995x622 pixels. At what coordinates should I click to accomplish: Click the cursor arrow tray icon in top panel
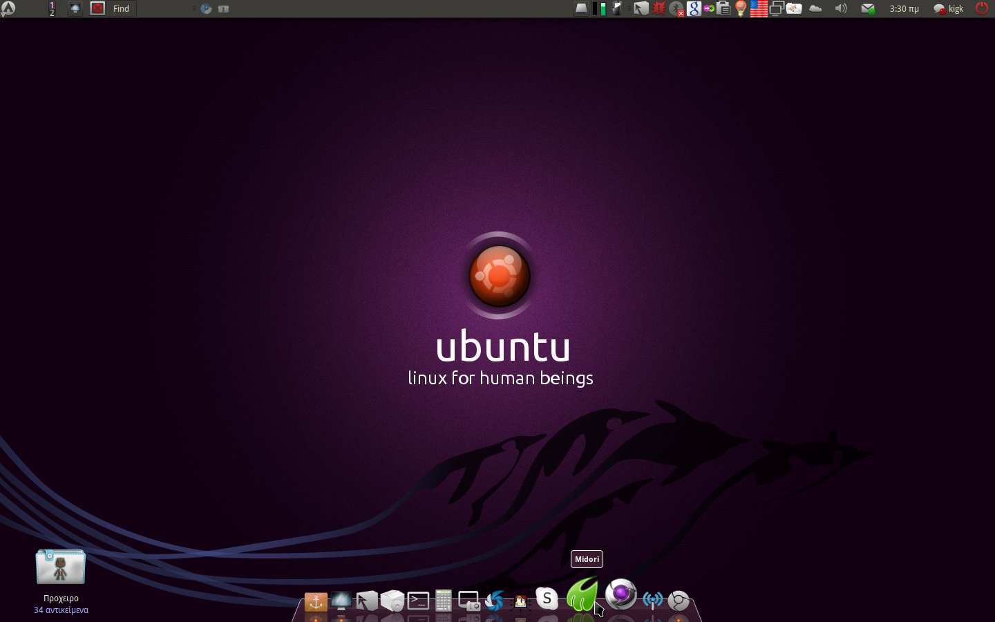click(x=641, y=8)
